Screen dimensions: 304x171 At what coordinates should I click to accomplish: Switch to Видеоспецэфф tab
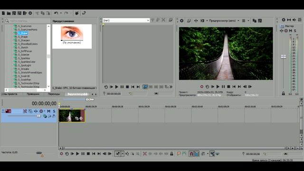[77, 94]
